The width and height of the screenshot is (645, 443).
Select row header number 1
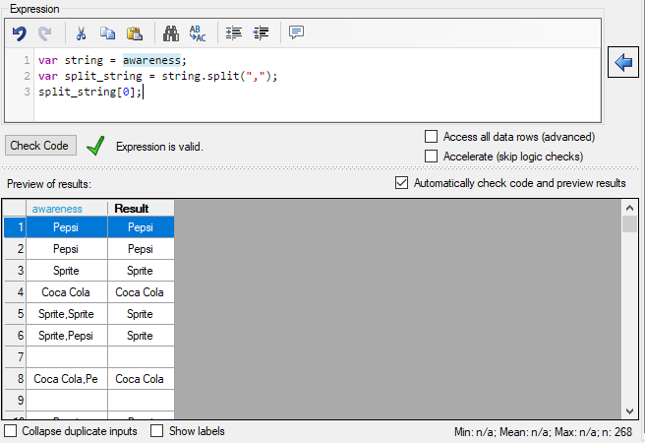15,226
